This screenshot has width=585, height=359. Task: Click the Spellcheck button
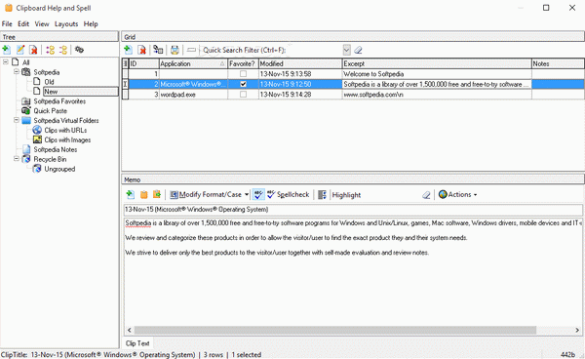[288, 194]
